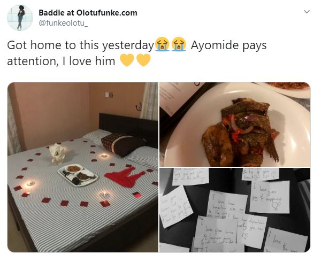Click the second crying face emoji

click(179, 44)
